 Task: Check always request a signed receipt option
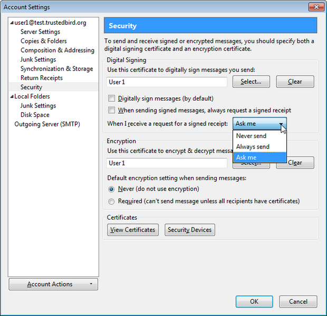click(111, 110)
